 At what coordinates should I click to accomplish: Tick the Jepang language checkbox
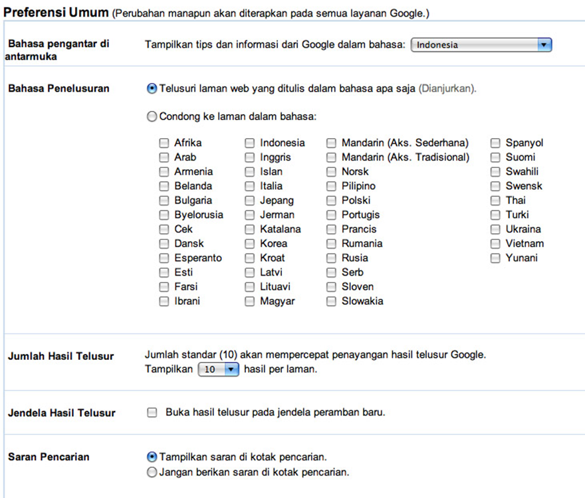pyautogui.click(x=249, y=201)
